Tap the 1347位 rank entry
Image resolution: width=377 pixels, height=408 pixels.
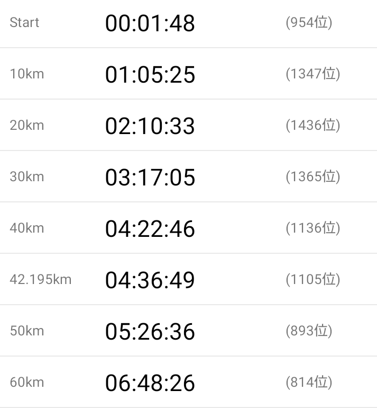click(x=312, y=74)
